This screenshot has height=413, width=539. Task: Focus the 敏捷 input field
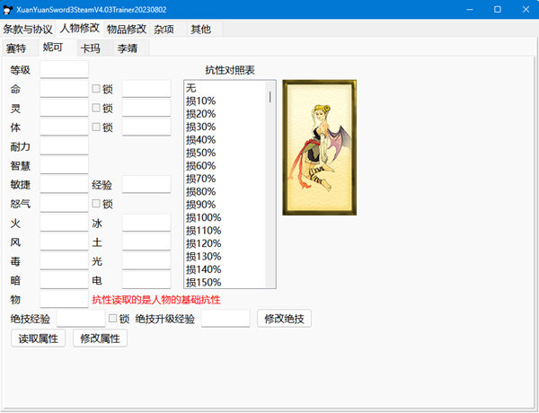pyautogui.click(x=65, y=185)
